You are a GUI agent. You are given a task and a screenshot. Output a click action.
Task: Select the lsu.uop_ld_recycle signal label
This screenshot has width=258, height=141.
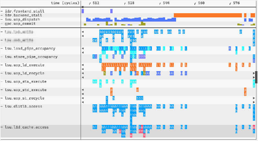pos(25,73)
